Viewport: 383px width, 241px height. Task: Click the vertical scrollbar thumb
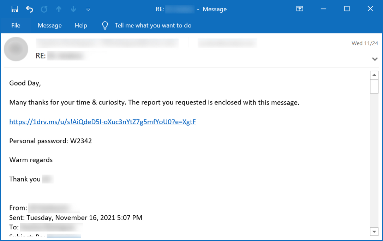(x=374, y=86)
